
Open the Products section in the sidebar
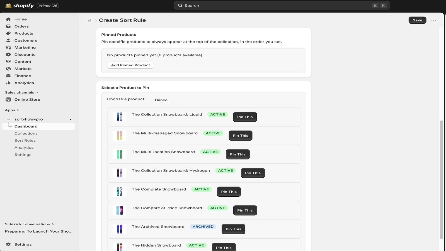[24, 33]
